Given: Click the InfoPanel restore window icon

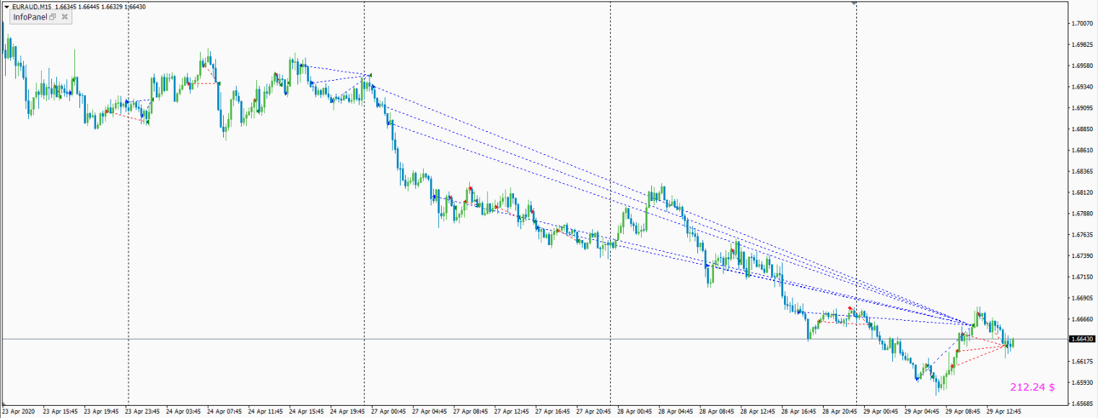Looking at the screenshot, I should [53, 17].
